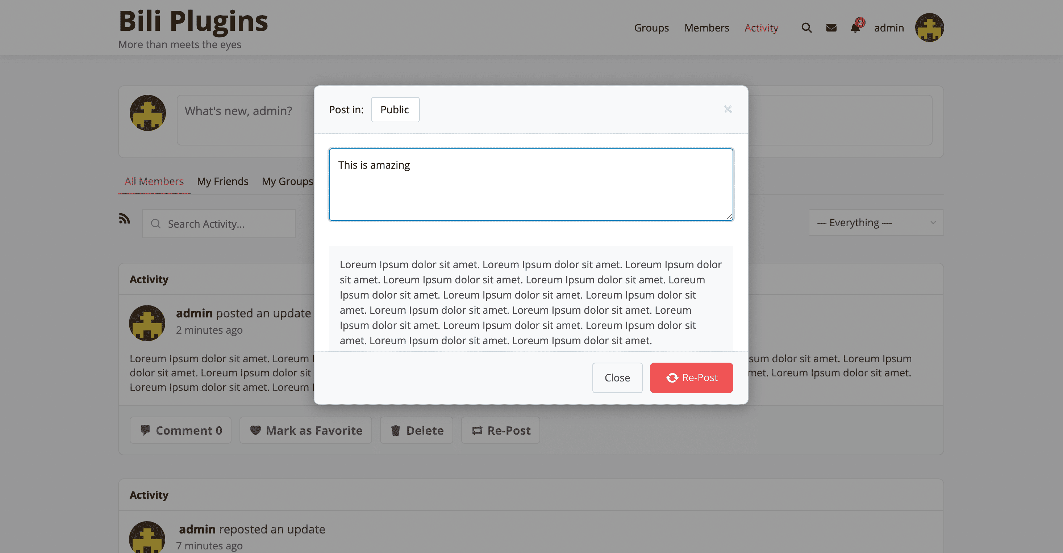
Task: Go to Activity in the navigation
Action: [x=761, y=28]
